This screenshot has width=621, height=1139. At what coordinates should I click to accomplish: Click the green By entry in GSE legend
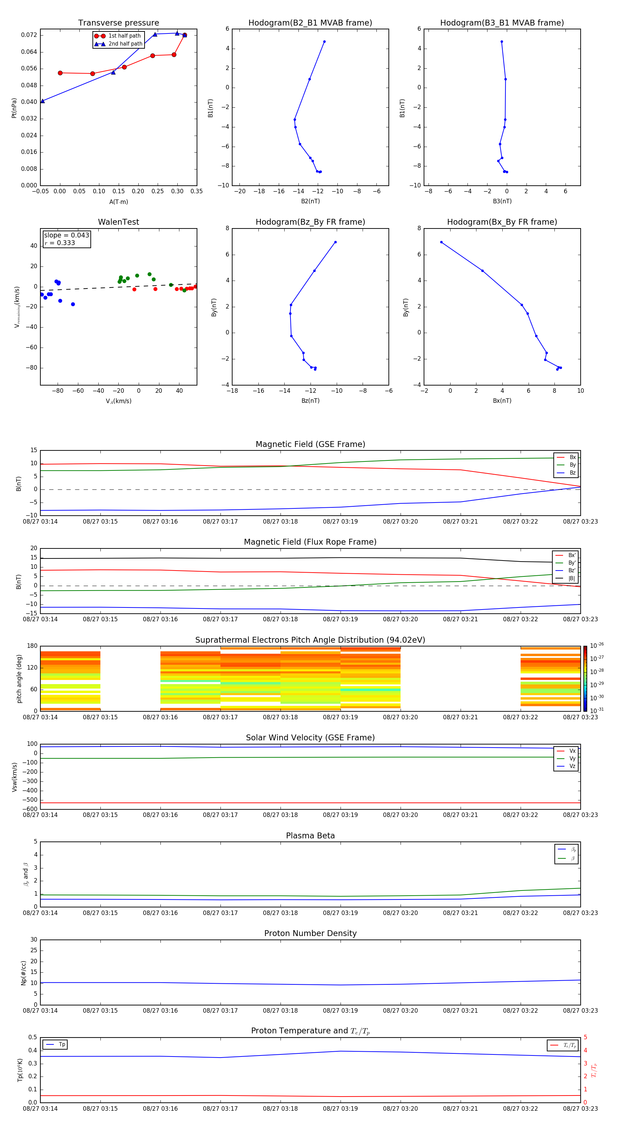pos(566,465)
